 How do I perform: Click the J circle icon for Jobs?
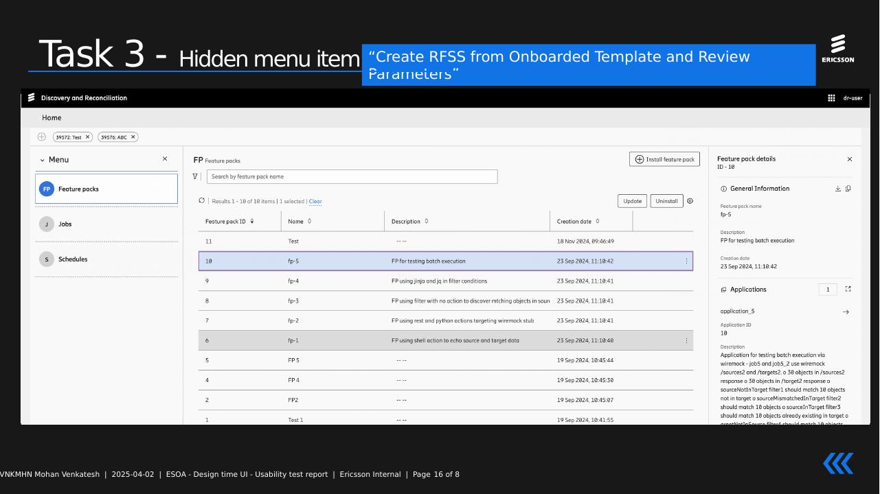click(47, 224)
